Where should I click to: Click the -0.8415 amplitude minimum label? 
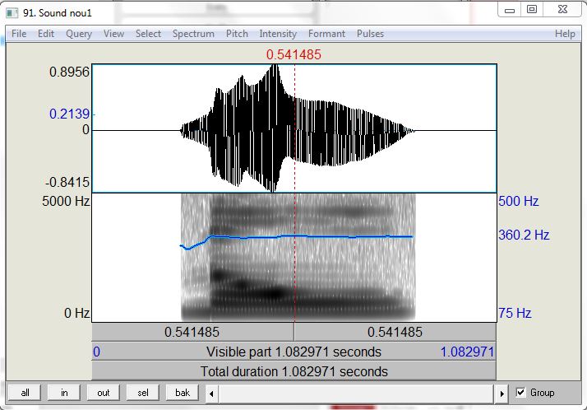click(67, 183)
